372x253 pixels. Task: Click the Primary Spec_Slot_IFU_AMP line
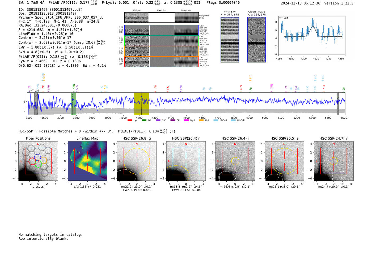point(61,17)
